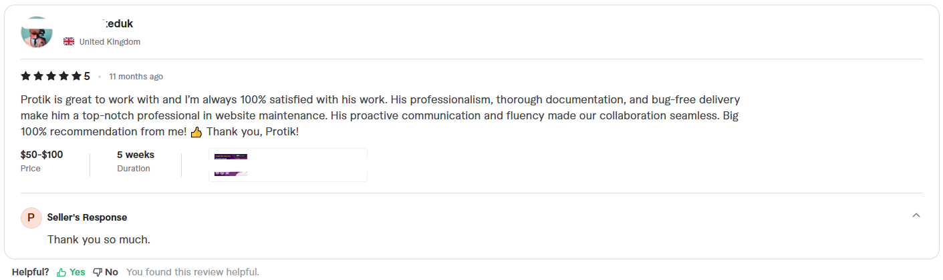Image resolution: width=943 pixels, height=280 pixels.
Task: Click the thumbs-up emoji in the review text
Action: coord(196,132)
